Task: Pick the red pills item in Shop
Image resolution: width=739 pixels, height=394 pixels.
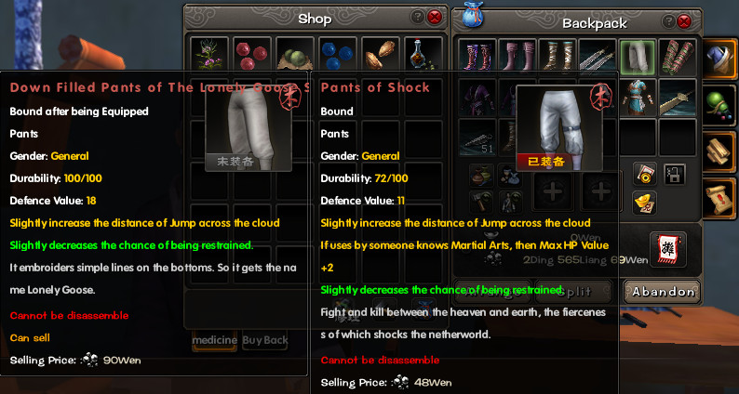Action: (x=252, y=54)
